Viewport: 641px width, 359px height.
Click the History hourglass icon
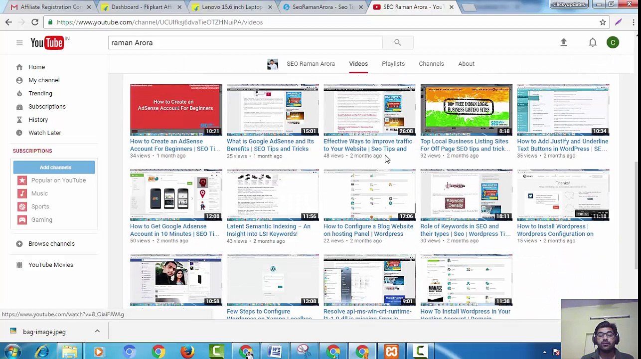[19, 120]
